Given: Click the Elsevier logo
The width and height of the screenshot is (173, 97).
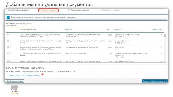Looking at the screenshot, I should click(15, 90).
